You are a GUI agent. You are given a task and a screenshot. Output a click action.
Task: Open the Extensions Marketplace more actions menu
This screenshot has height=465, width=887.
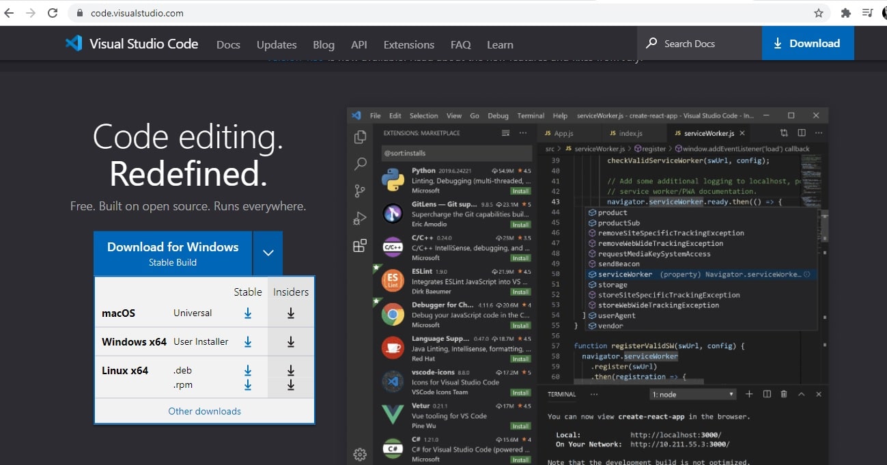click(x=523, y=132)
